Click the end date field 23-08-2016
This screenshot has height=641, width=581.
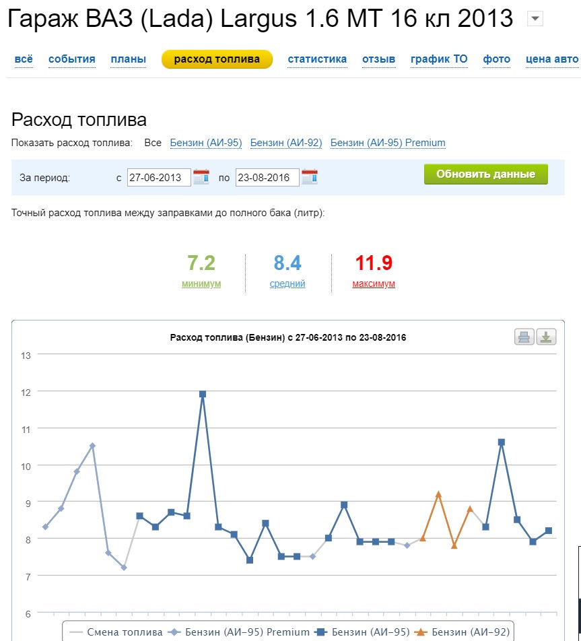pos(267,178)
